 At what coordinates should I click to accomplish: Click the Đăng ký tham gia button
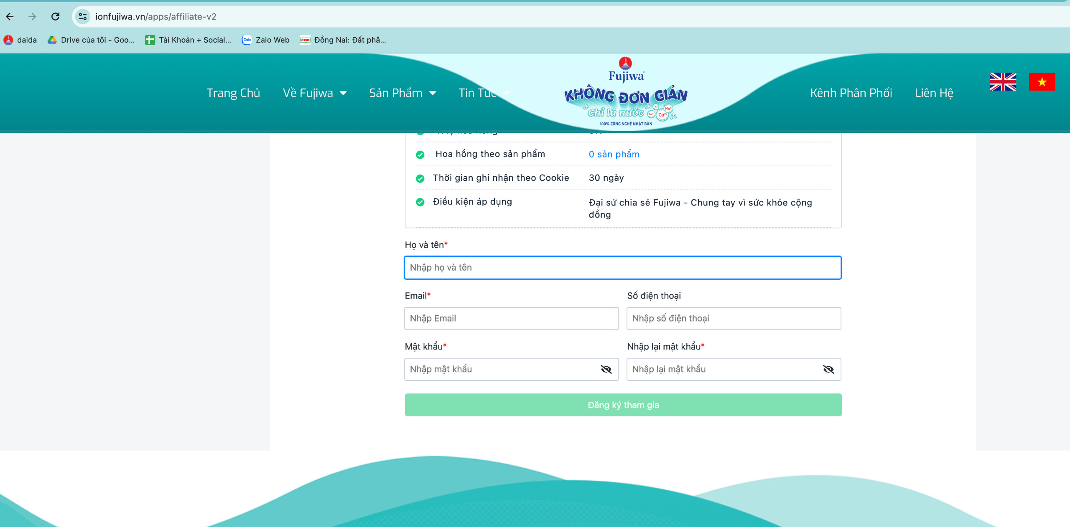tap(623, 405)
